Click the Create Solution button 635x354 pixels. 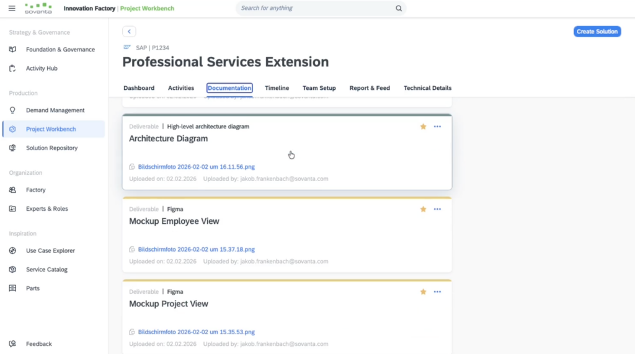pyautogui.click(x=597, y=32)
